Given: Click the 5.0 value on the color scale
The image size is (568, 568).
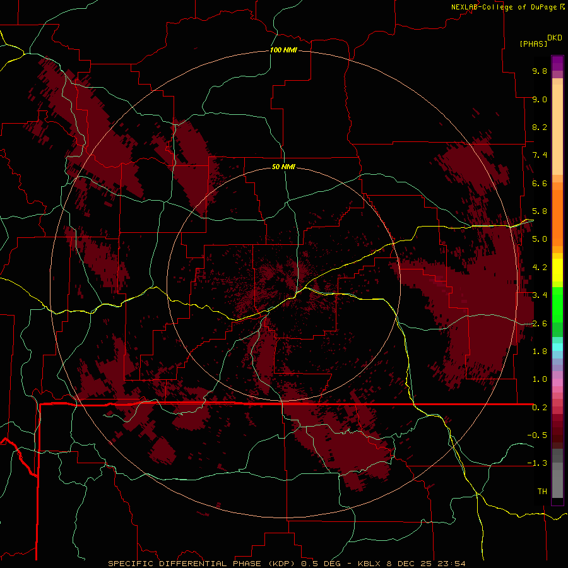Looking at the screenshot, I should [x=540, y=239].
